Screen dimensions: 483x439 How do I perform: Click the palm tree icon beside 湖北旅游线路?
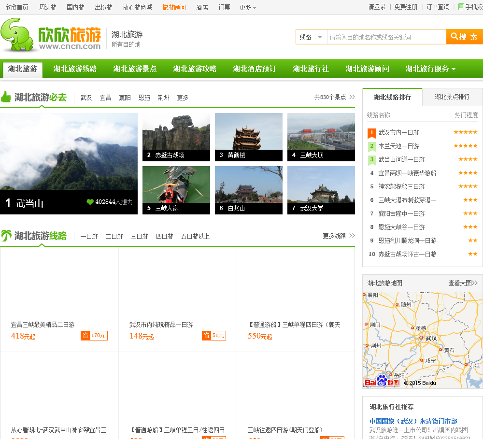6,236
